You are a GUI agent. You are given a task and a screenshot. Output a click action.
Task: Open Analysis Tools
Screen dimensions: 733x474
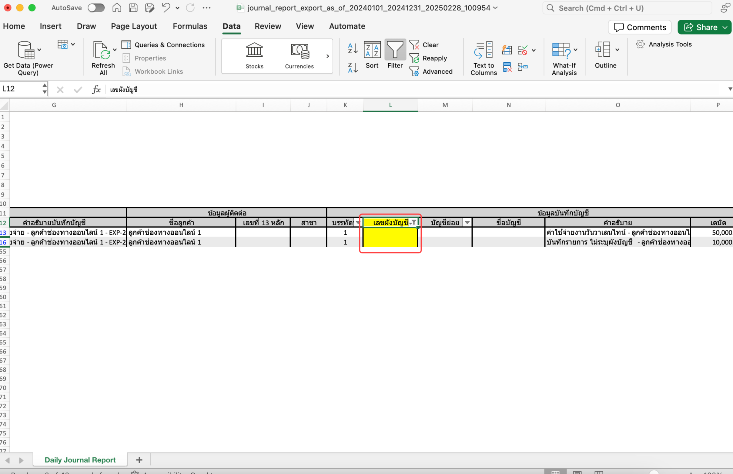(664, 44)
